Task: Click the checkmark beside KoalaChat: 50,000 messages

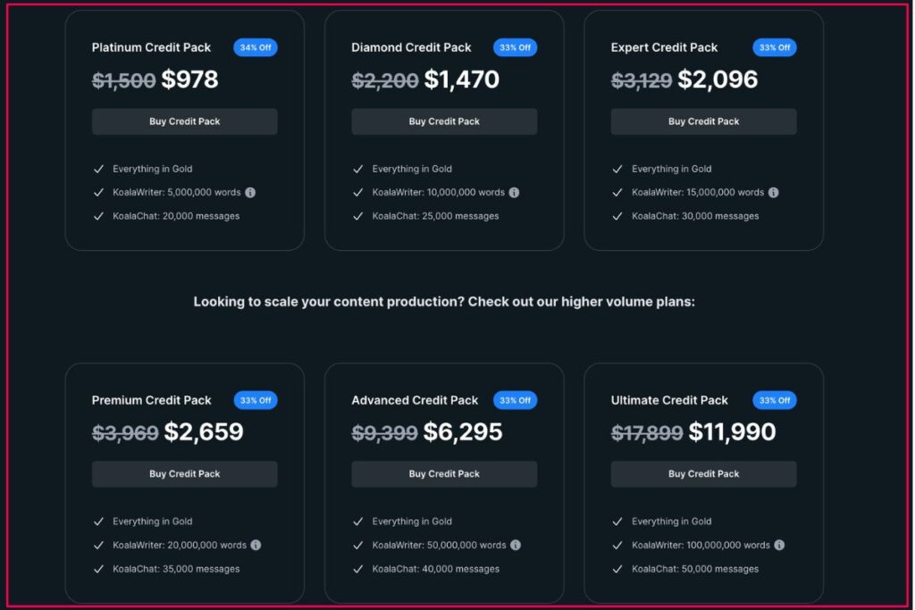Action: point(617,569)
